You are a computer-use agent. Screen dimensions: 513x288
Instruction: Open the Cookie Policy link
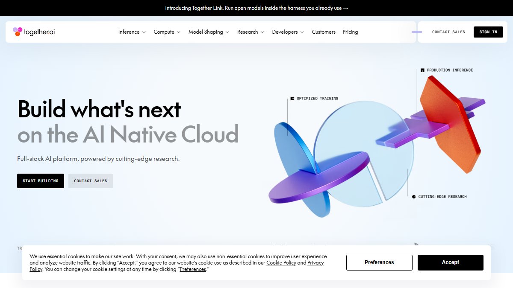(281, 263)
